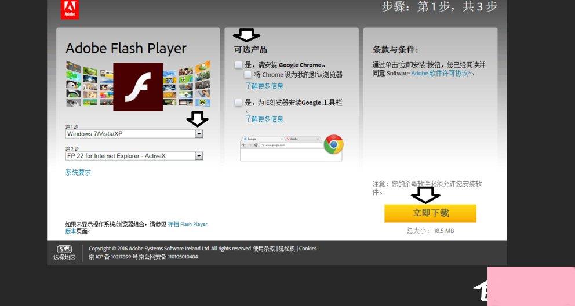The image size is (575, 306).
Task: Click the Windows 7/Vista/XP selection field
Action: click(134, 134)
